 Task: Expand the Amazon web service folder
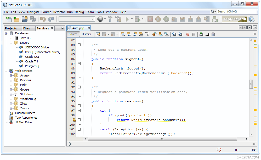pos(11,75)
